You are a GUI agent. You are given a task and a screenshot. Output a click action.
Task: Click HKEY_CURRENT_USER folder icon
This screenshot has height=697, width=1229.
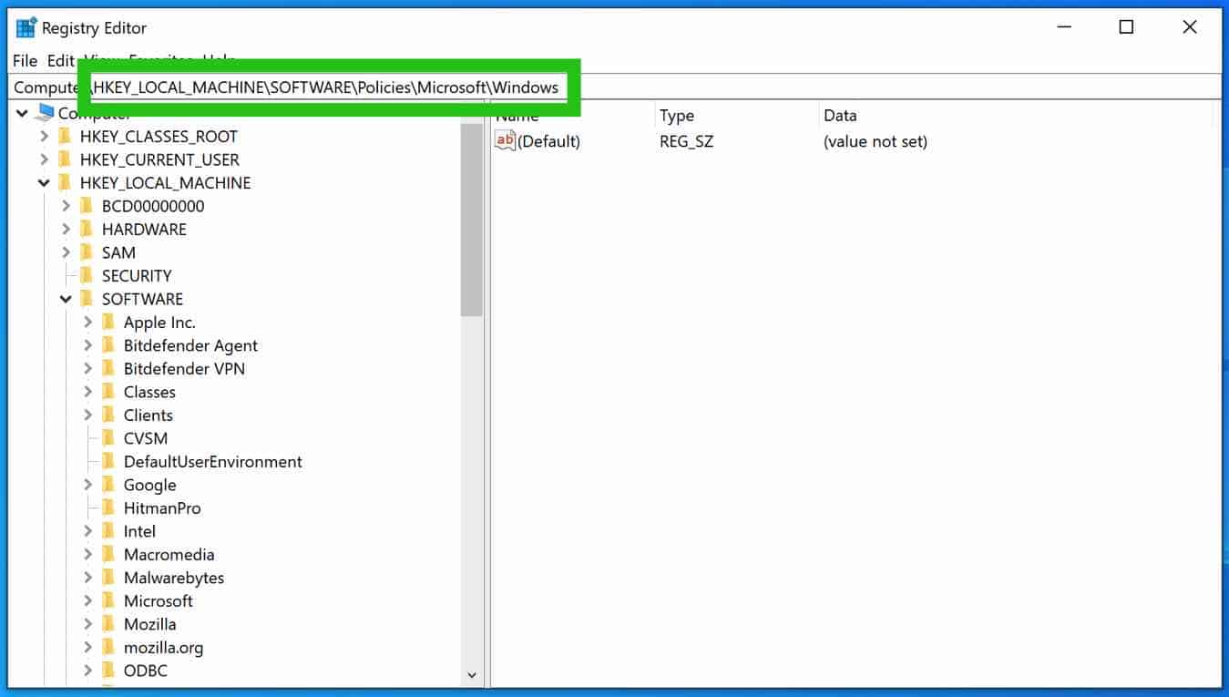pyautogui.click(x=65, y=159)
